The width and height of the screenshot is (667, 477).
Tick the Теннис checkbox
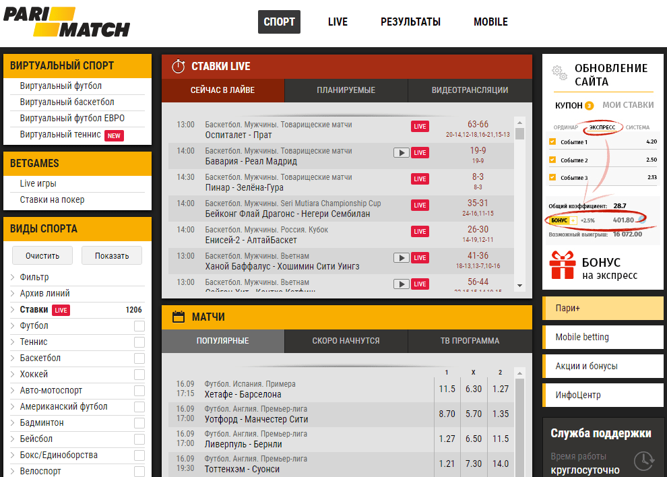click(139, 342)
